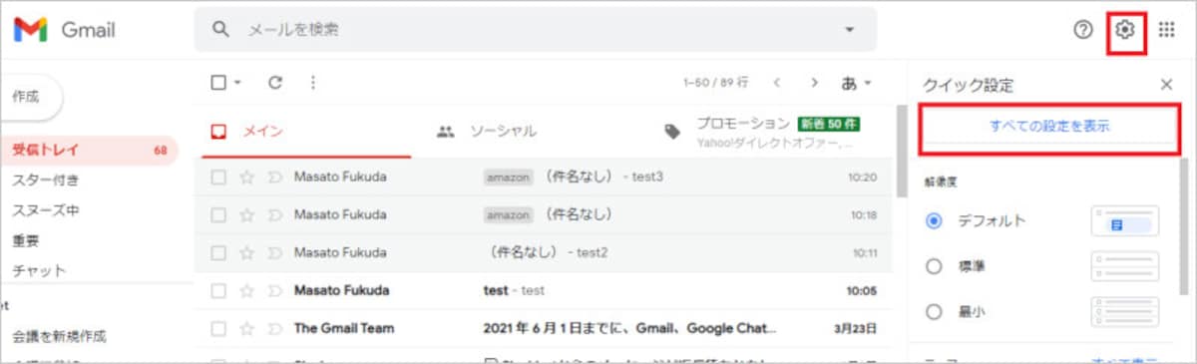Select the デフォルト density radio button
Image resolution: width=1197 pixels, height=364 pixels.
pyautogui.click(x=934, y=220)
